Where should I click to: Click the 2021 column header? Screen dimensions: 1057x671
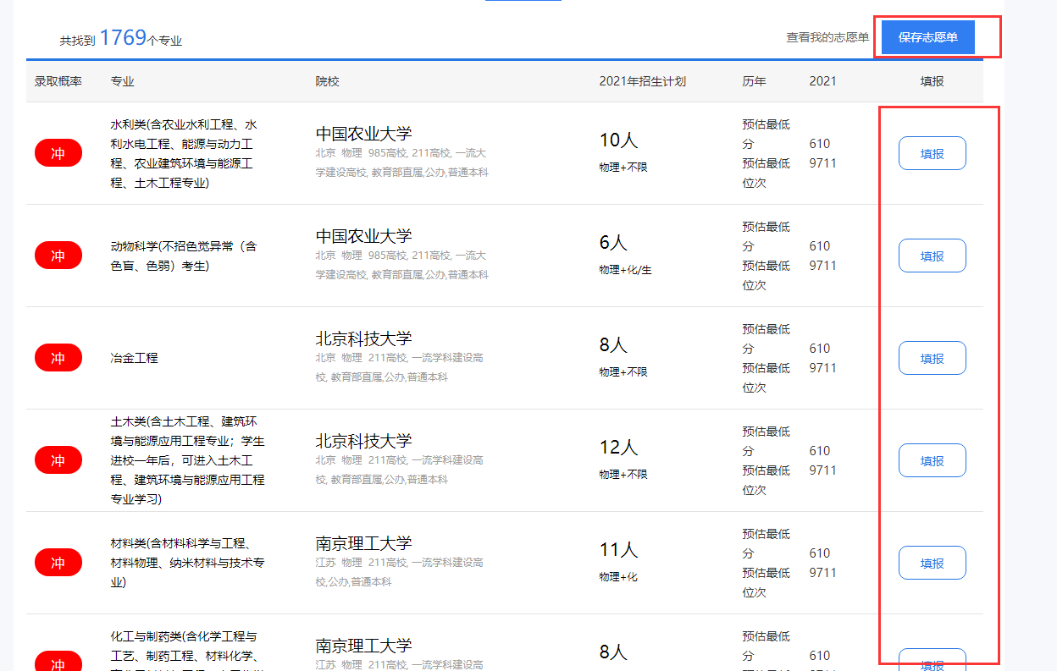823,81
